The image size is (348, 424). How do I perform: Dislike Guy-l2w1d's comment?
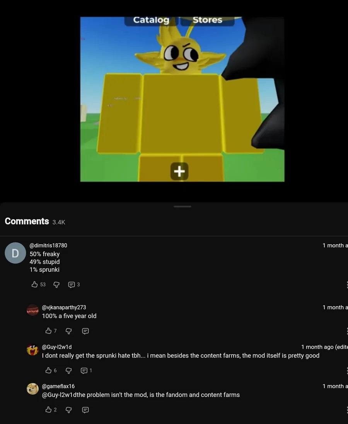[x=69, y=370]
